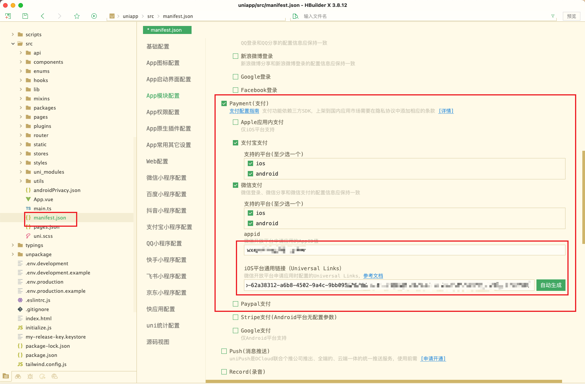Open the [申请开通] link
The image size is (585, 384).
click(433, 359)
